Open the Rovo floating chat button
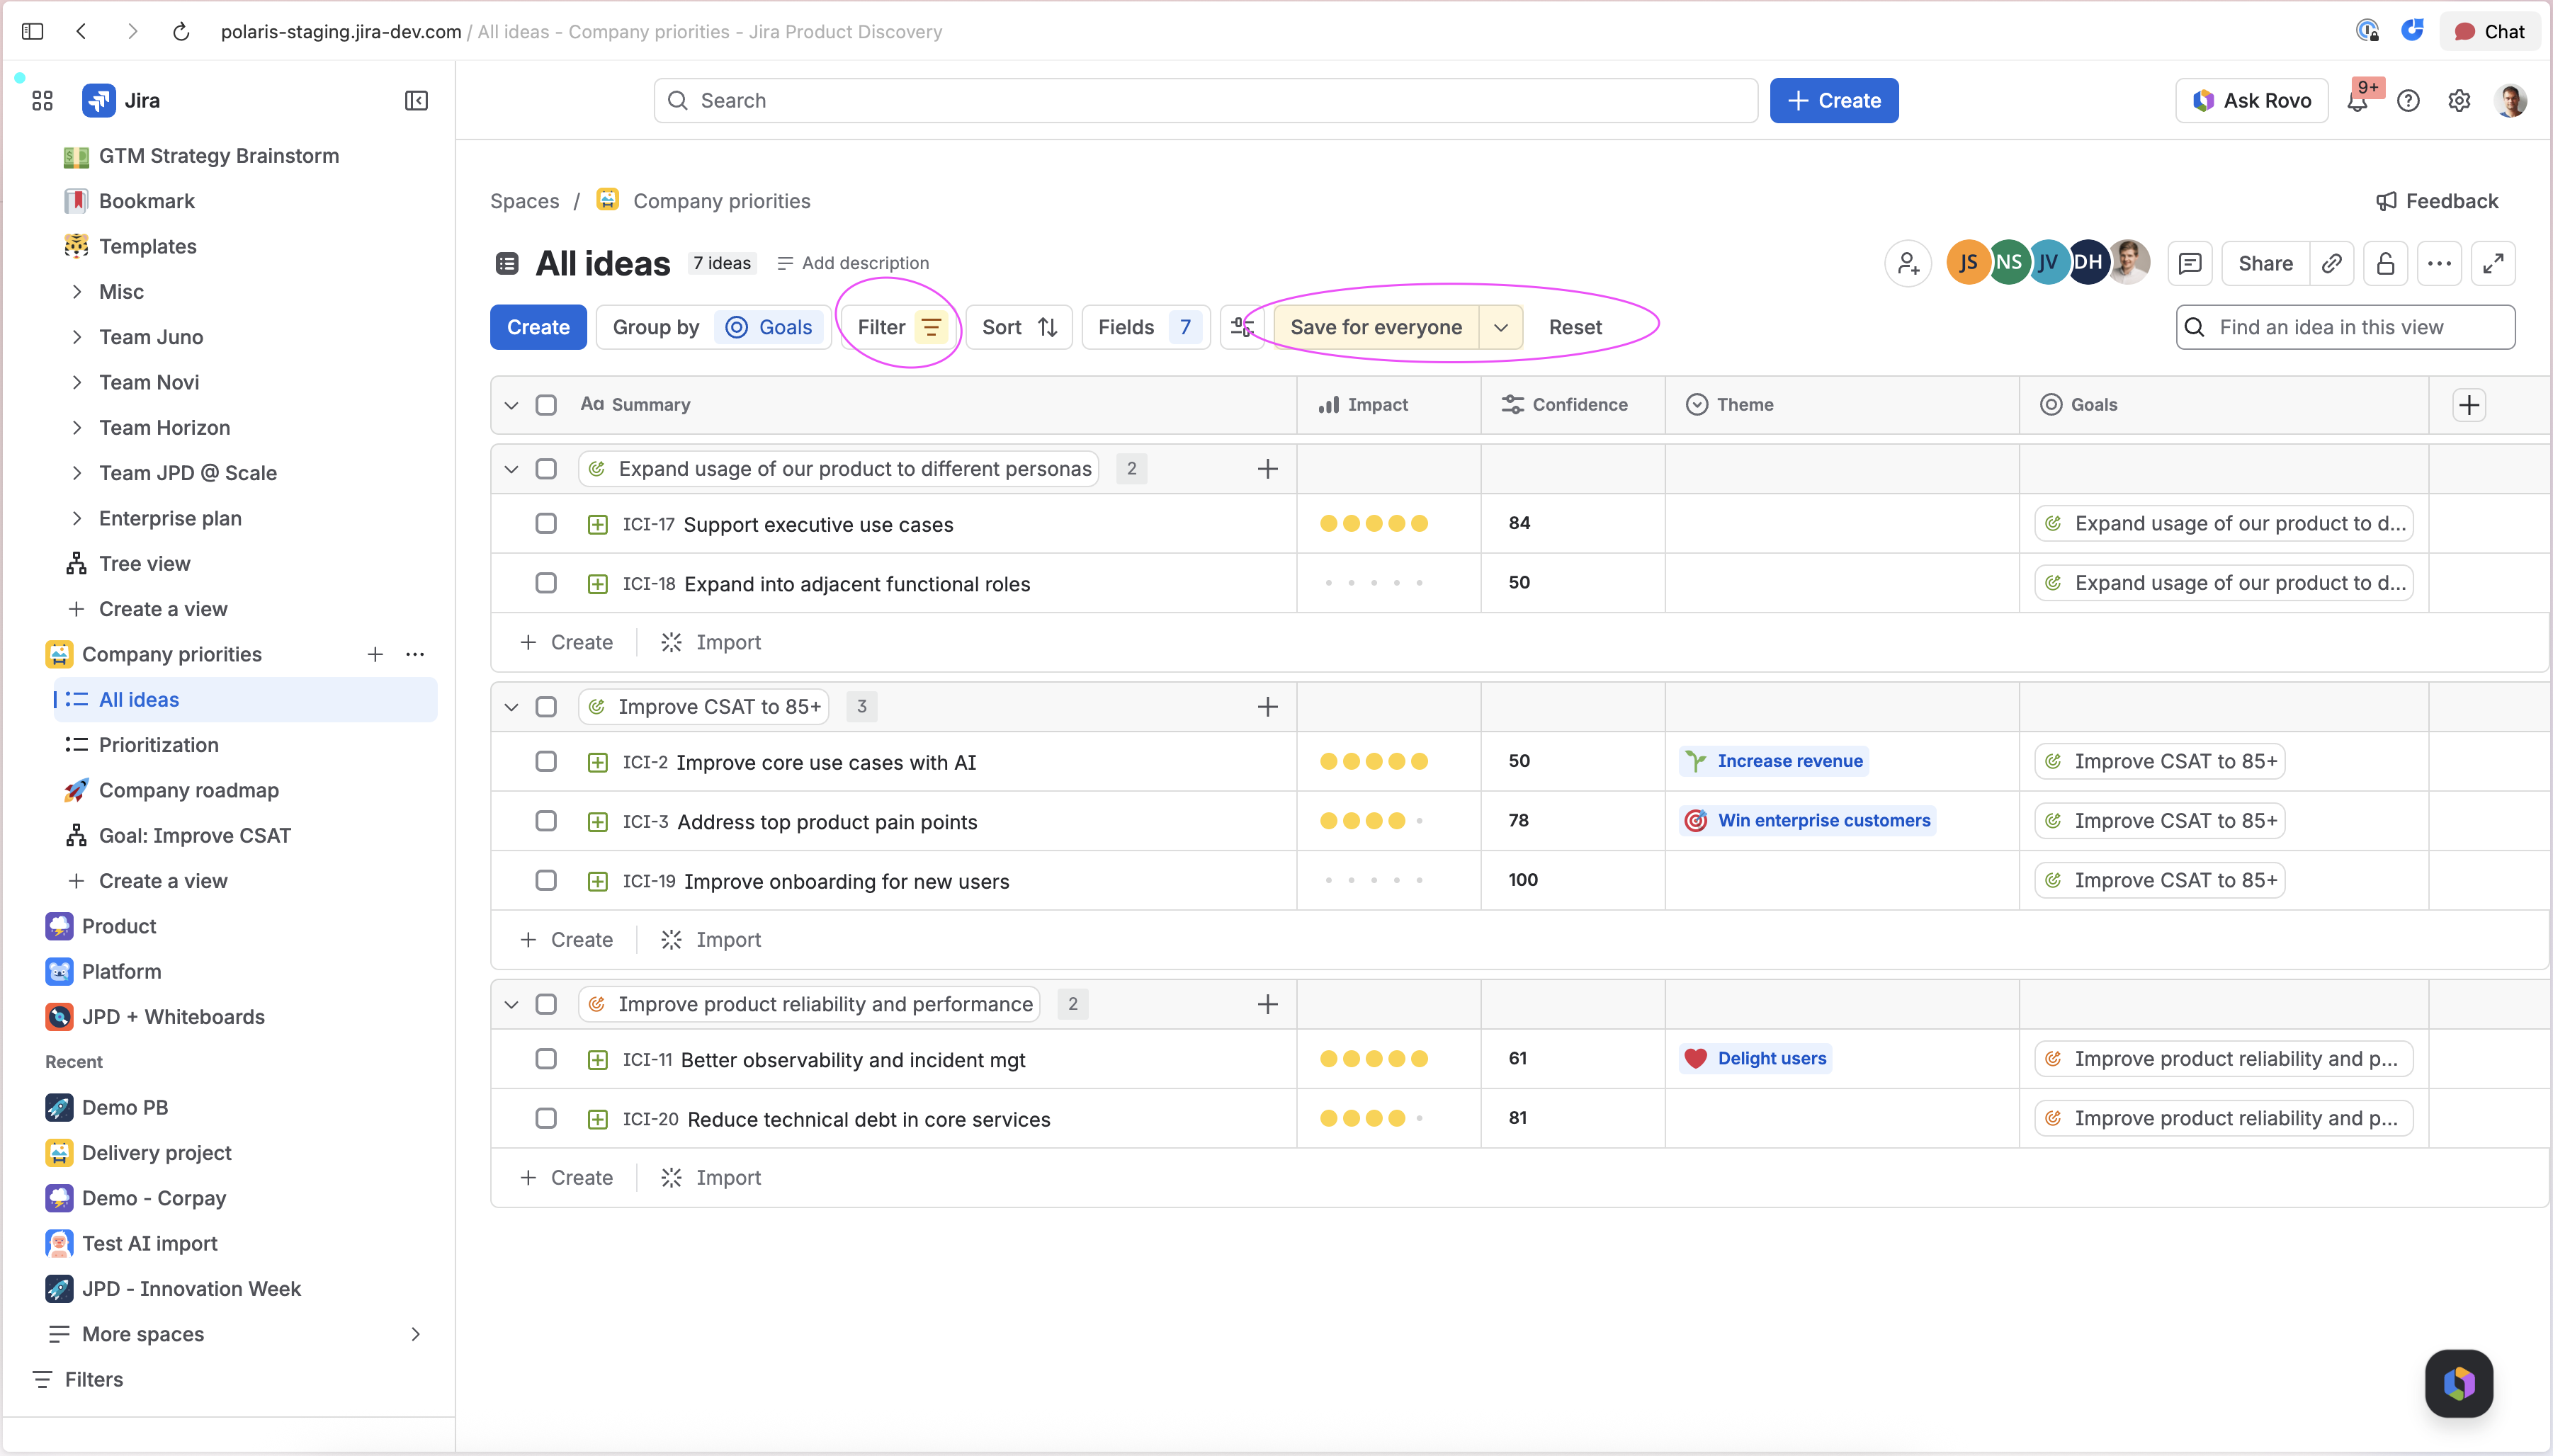 (x=2459, y=1384)
